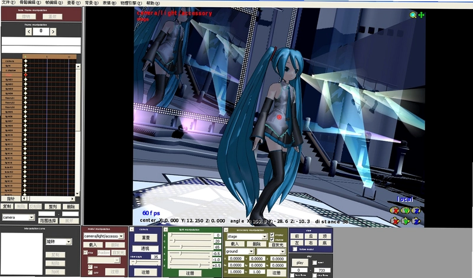473x278 pixels.
Task: Click the 'local' coordinate label in viewport
Action: coord(405,199)
